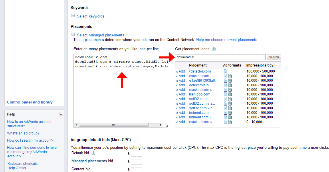Add filehippo.com placement
Screen dimensions: 329x172
[181, 94]
